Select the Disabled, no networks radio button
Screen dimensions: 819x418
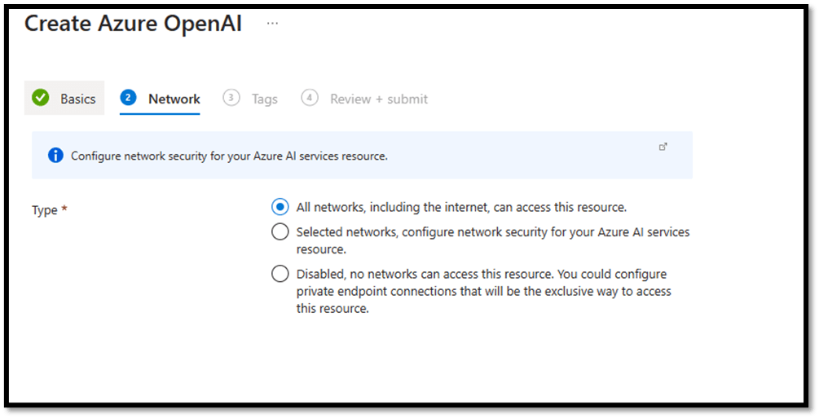280,274
